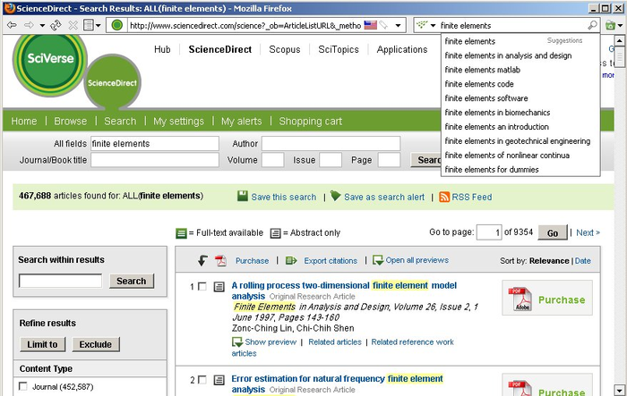Click abstract-only icon beside result 1
The height and width of the screenshot is (396, 627).
click(219, 287)
